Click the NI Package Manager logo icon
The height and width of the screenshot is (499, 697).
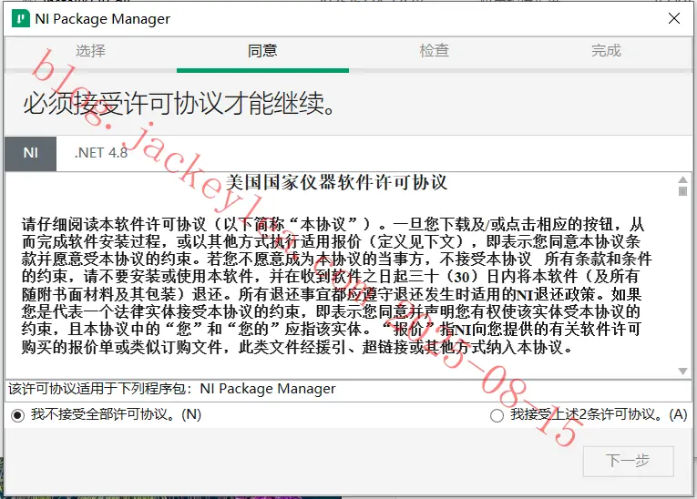20,19
